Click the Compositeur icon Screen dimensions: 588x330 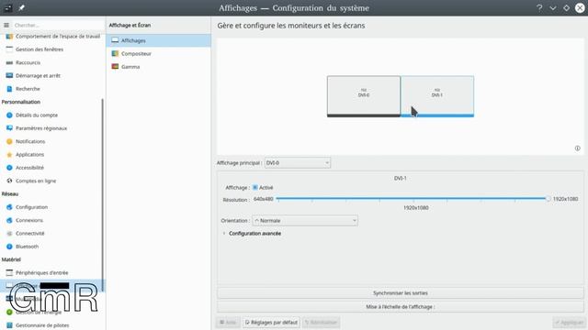(115, 53)
